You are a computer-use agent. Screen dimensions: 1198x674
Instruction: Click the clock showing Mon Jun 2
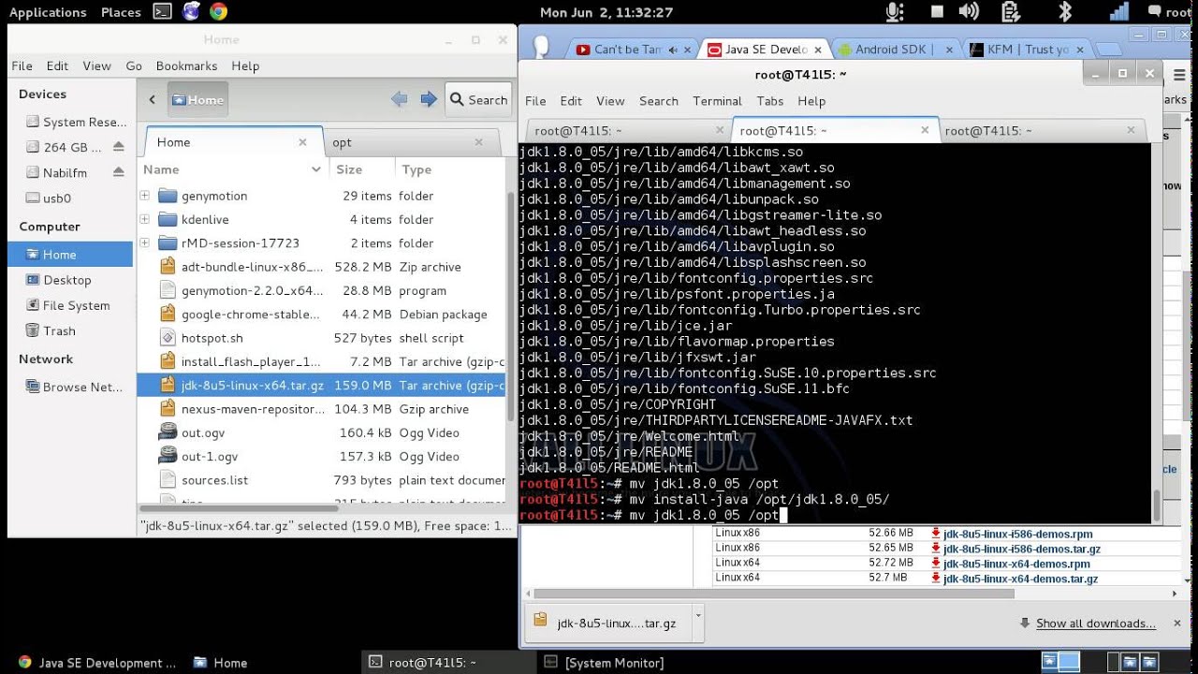[x=606, y=12]
